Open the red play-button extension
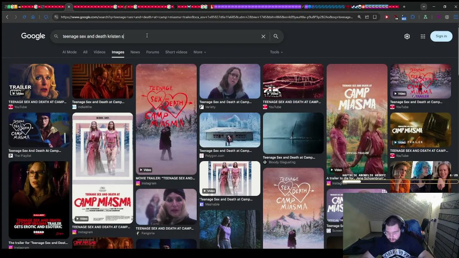459x258 pixels. point(387,17)
